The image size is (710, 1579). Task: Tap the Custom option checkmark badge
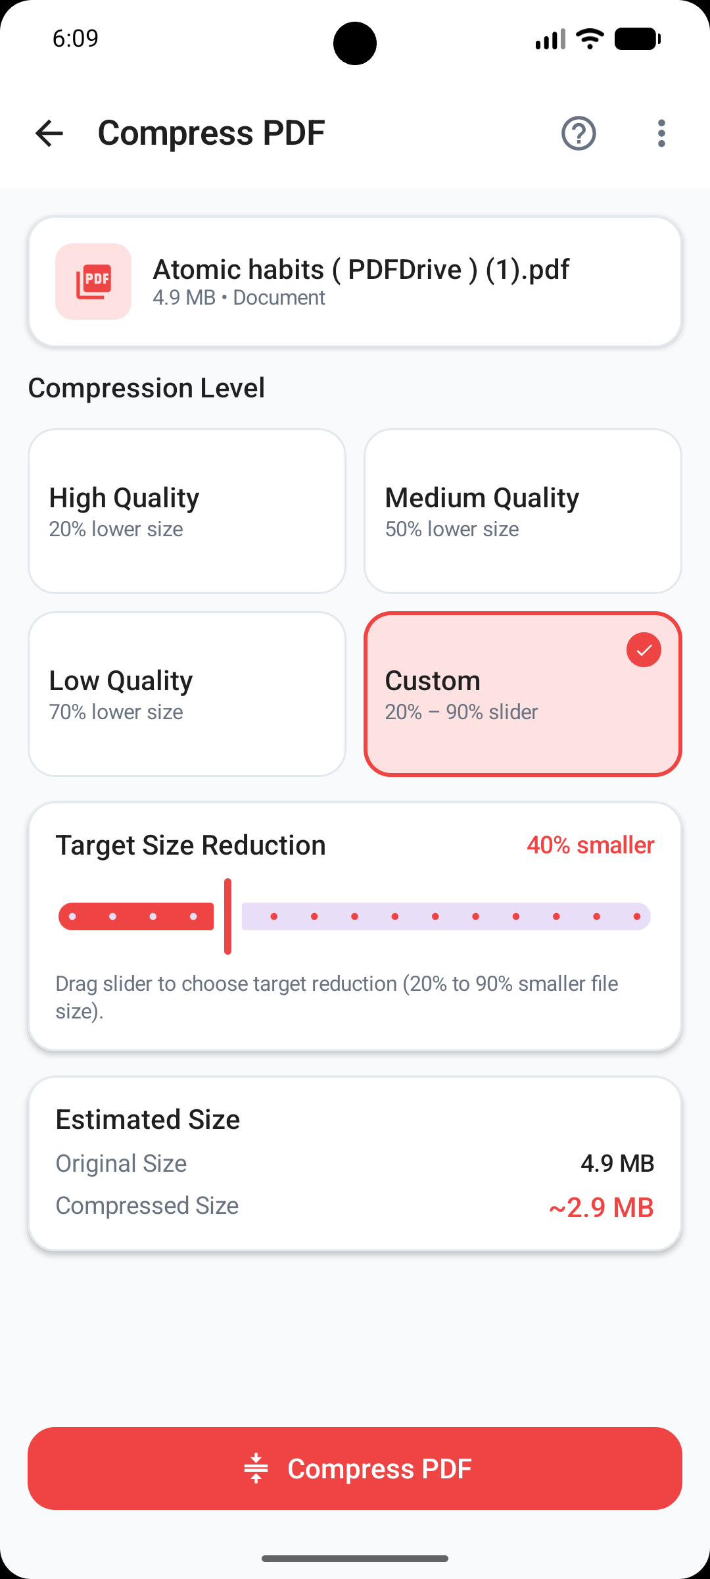tap(644, 650)
